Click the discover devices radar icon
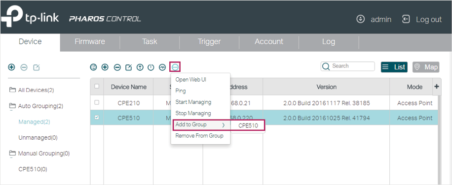This screenshot has height=185, width=452. click(93, 67)
